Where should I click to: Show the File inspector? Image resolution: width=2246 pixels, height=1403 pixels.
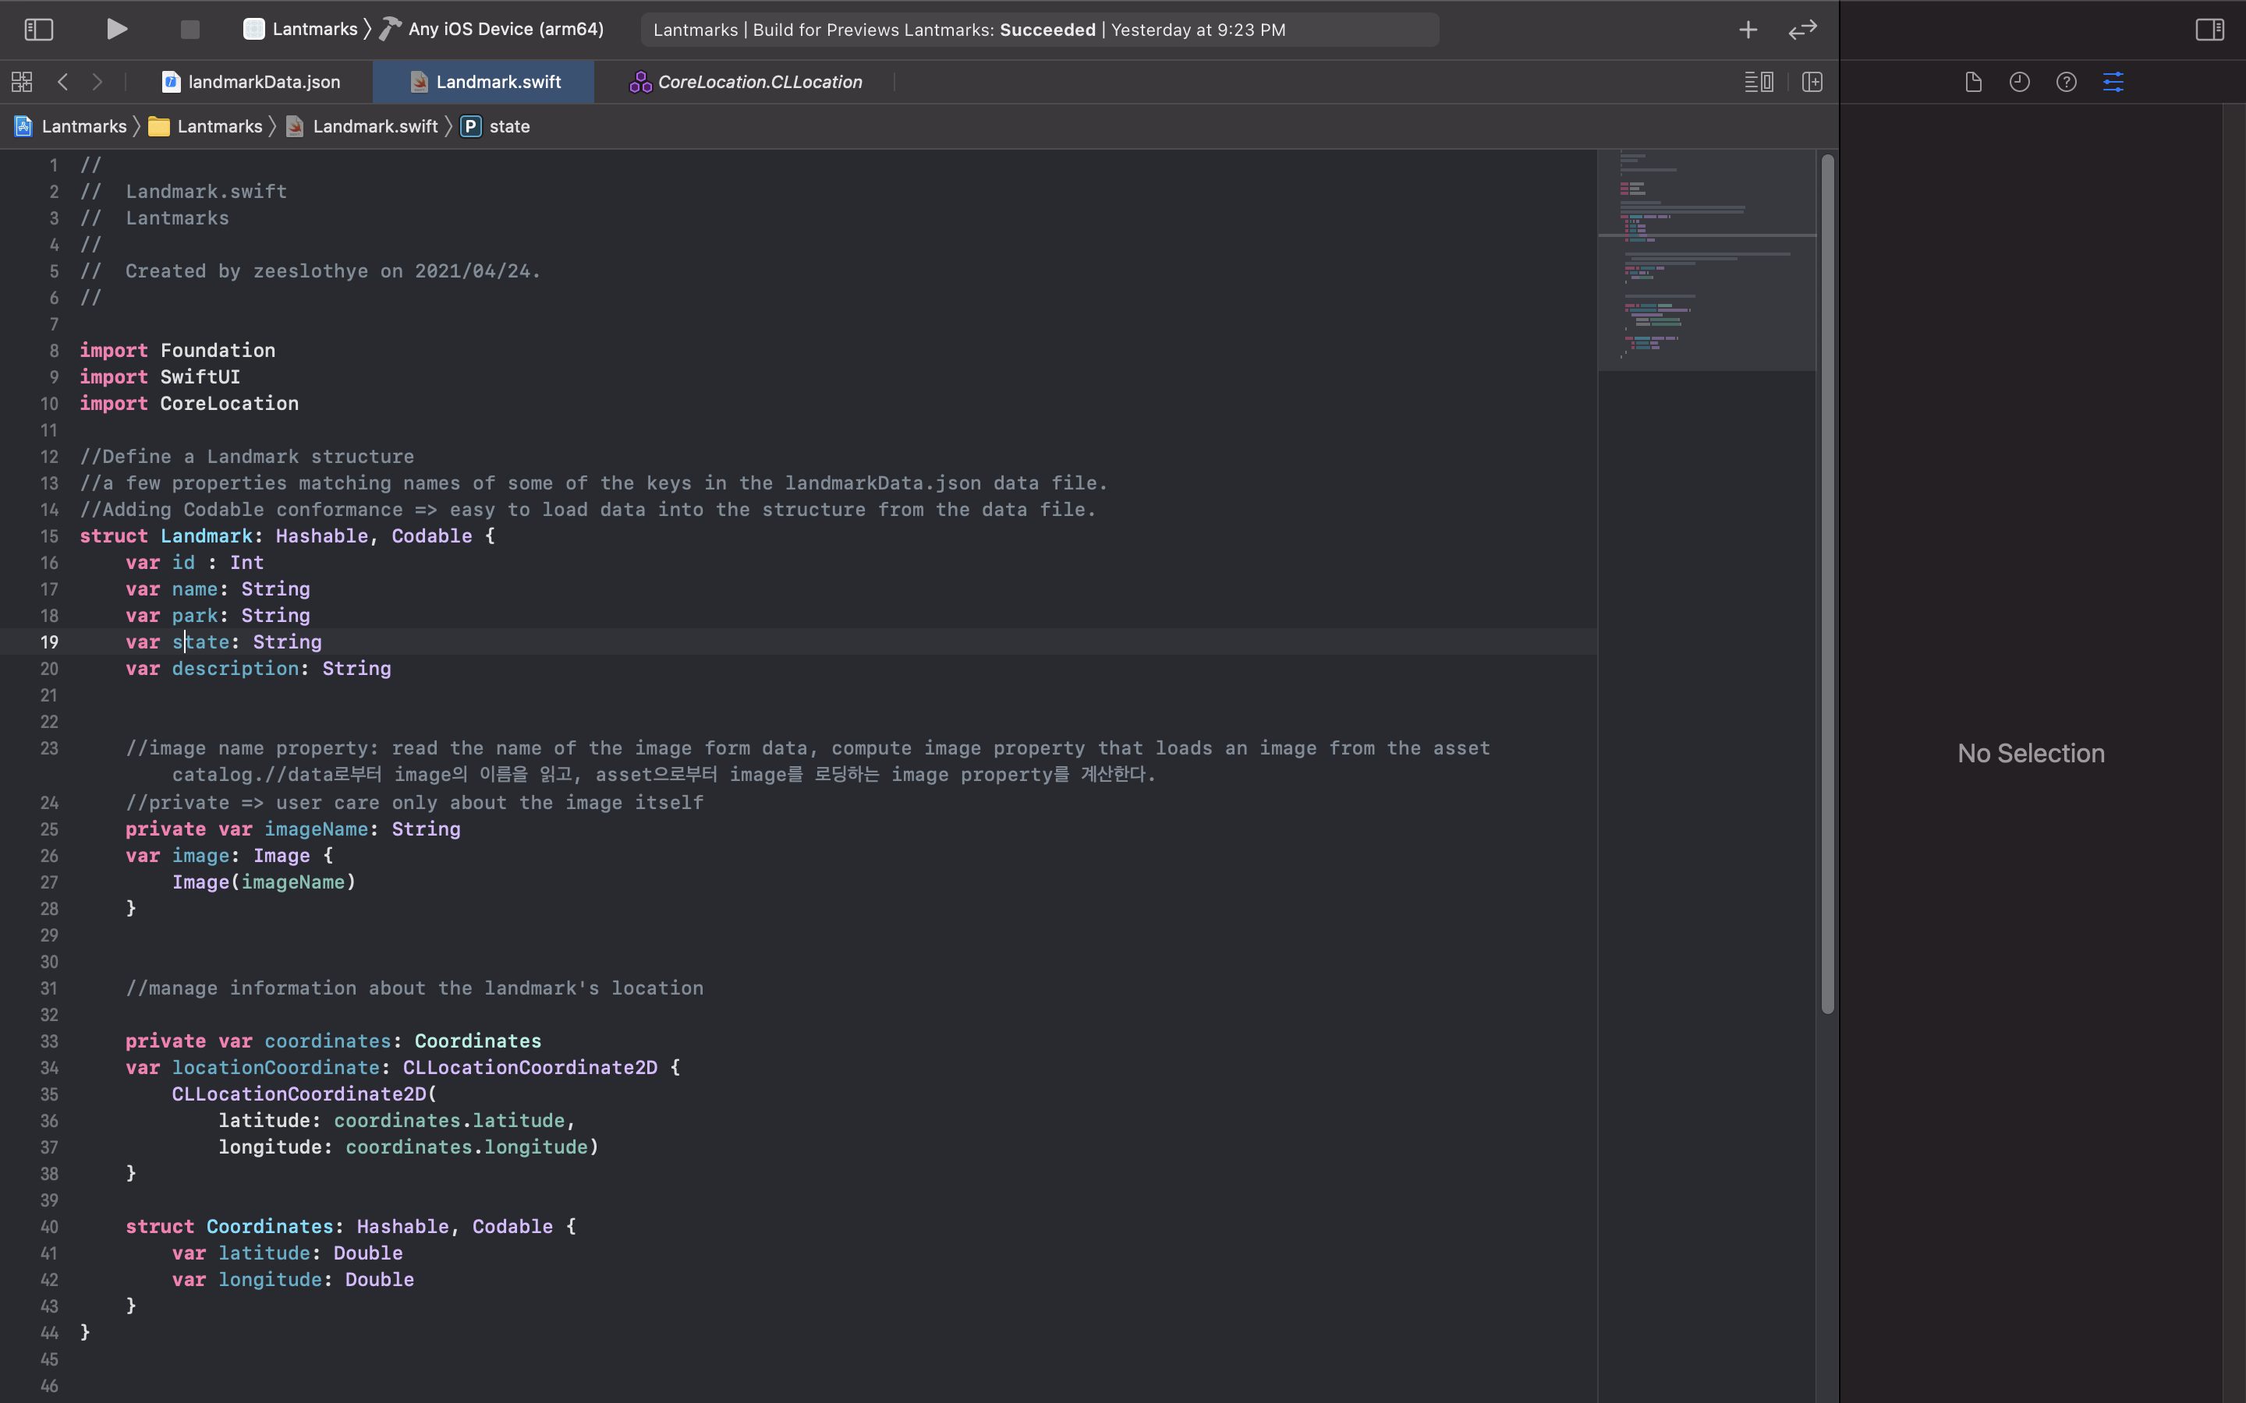tap(1973, 82)
